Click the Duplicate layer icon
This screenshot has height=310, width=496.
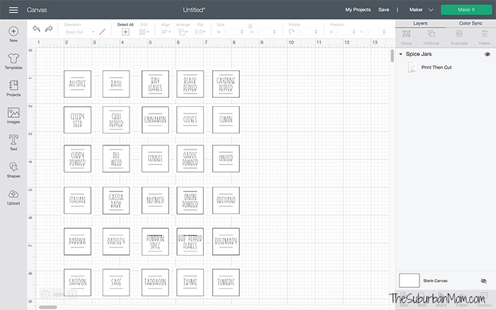pos(459,34)
